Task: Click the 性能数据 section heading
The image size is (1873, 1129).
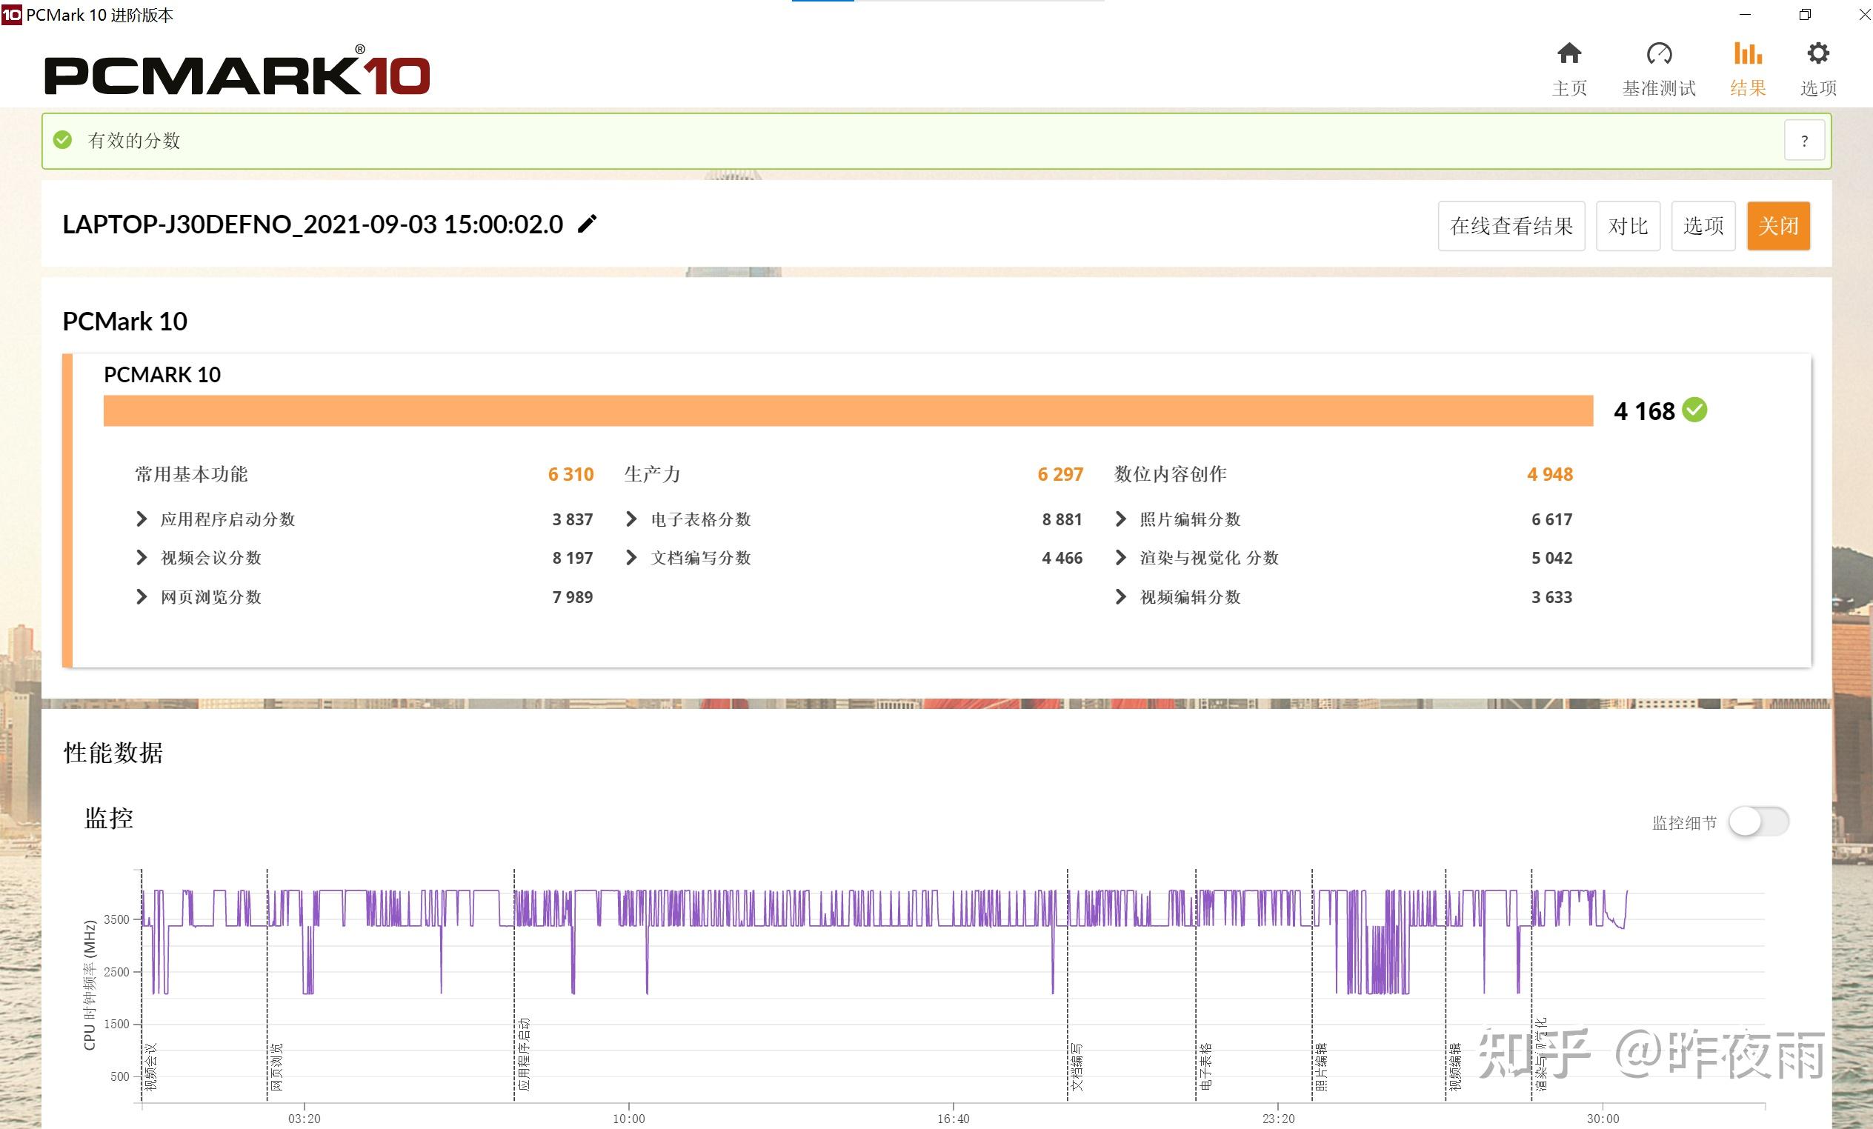Action: tap(113, 753)
